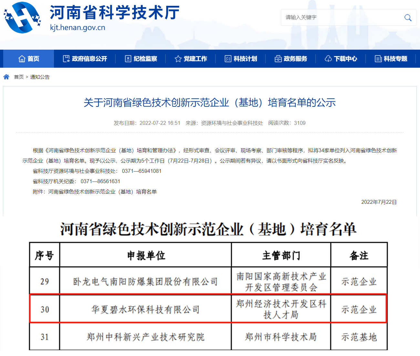
Task: Click 示范企业 in the 卧龙电气 row
Action: coord(359,282)
